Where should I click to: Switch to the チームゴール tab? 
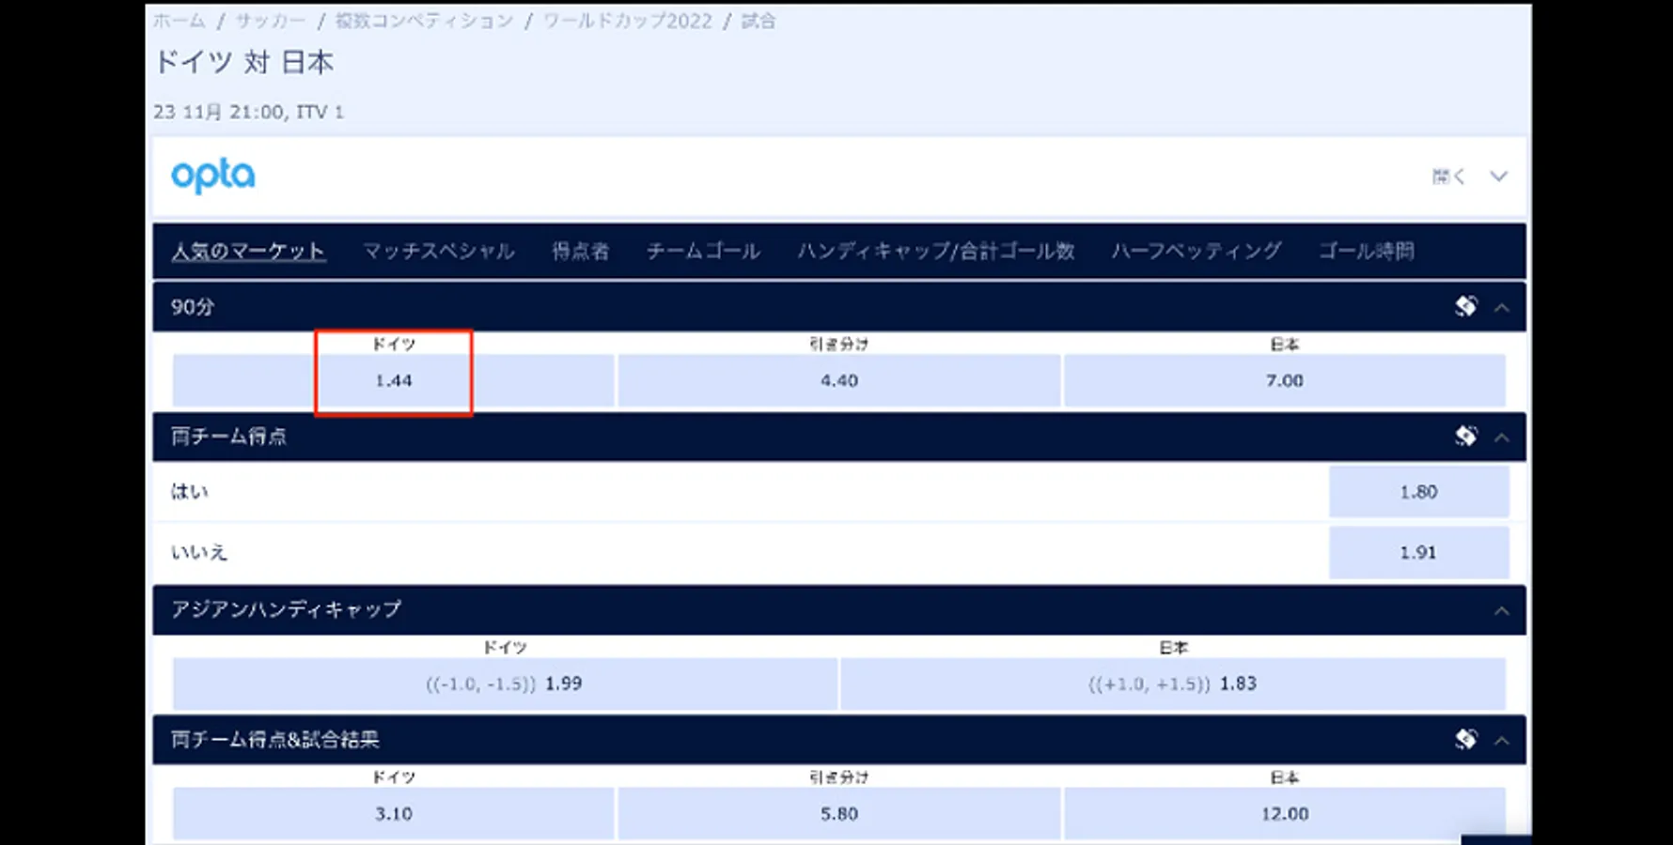pyautogui.click(x=703, y=251)
